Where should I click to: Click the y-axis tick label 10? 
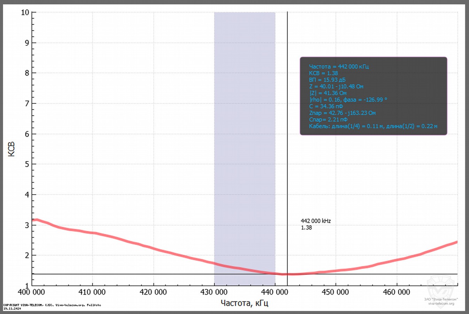pos(25,13)
